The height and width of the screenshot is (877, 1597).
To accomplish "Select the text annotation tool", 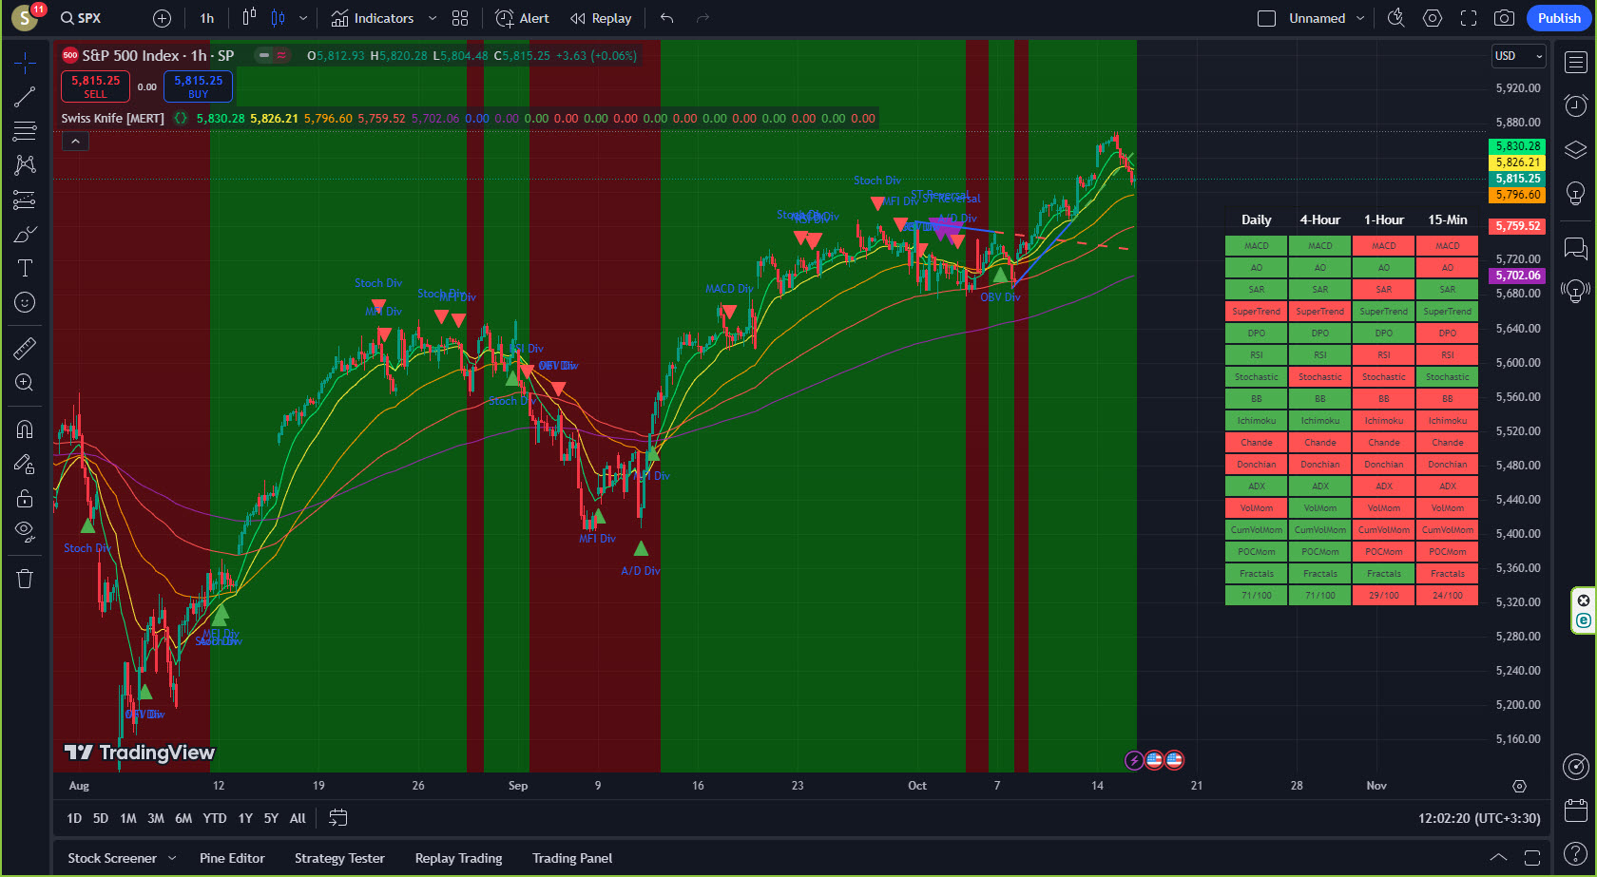I will pos(25,268).
